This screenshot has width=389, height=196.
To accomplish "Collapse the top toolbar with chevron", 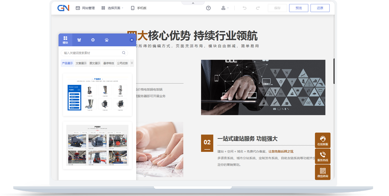I will tap(193, 3).
